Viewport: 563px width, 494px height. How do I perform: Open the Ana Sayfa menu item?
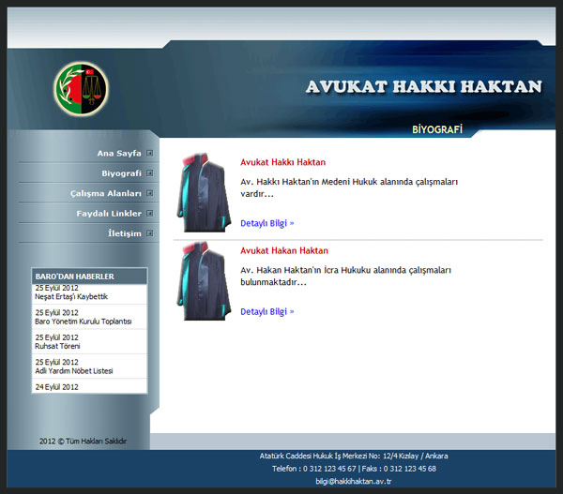[x=119, y=153]
